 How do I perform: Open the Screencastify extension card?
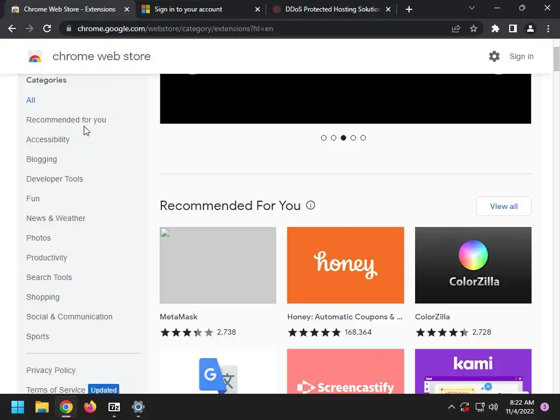tap(346, 371)
